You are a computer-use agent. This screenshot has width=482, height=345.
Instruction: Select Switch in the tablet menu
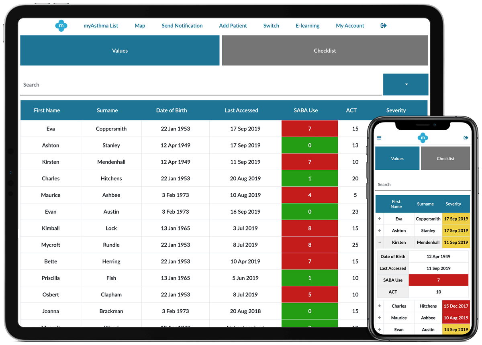(271, 26)
